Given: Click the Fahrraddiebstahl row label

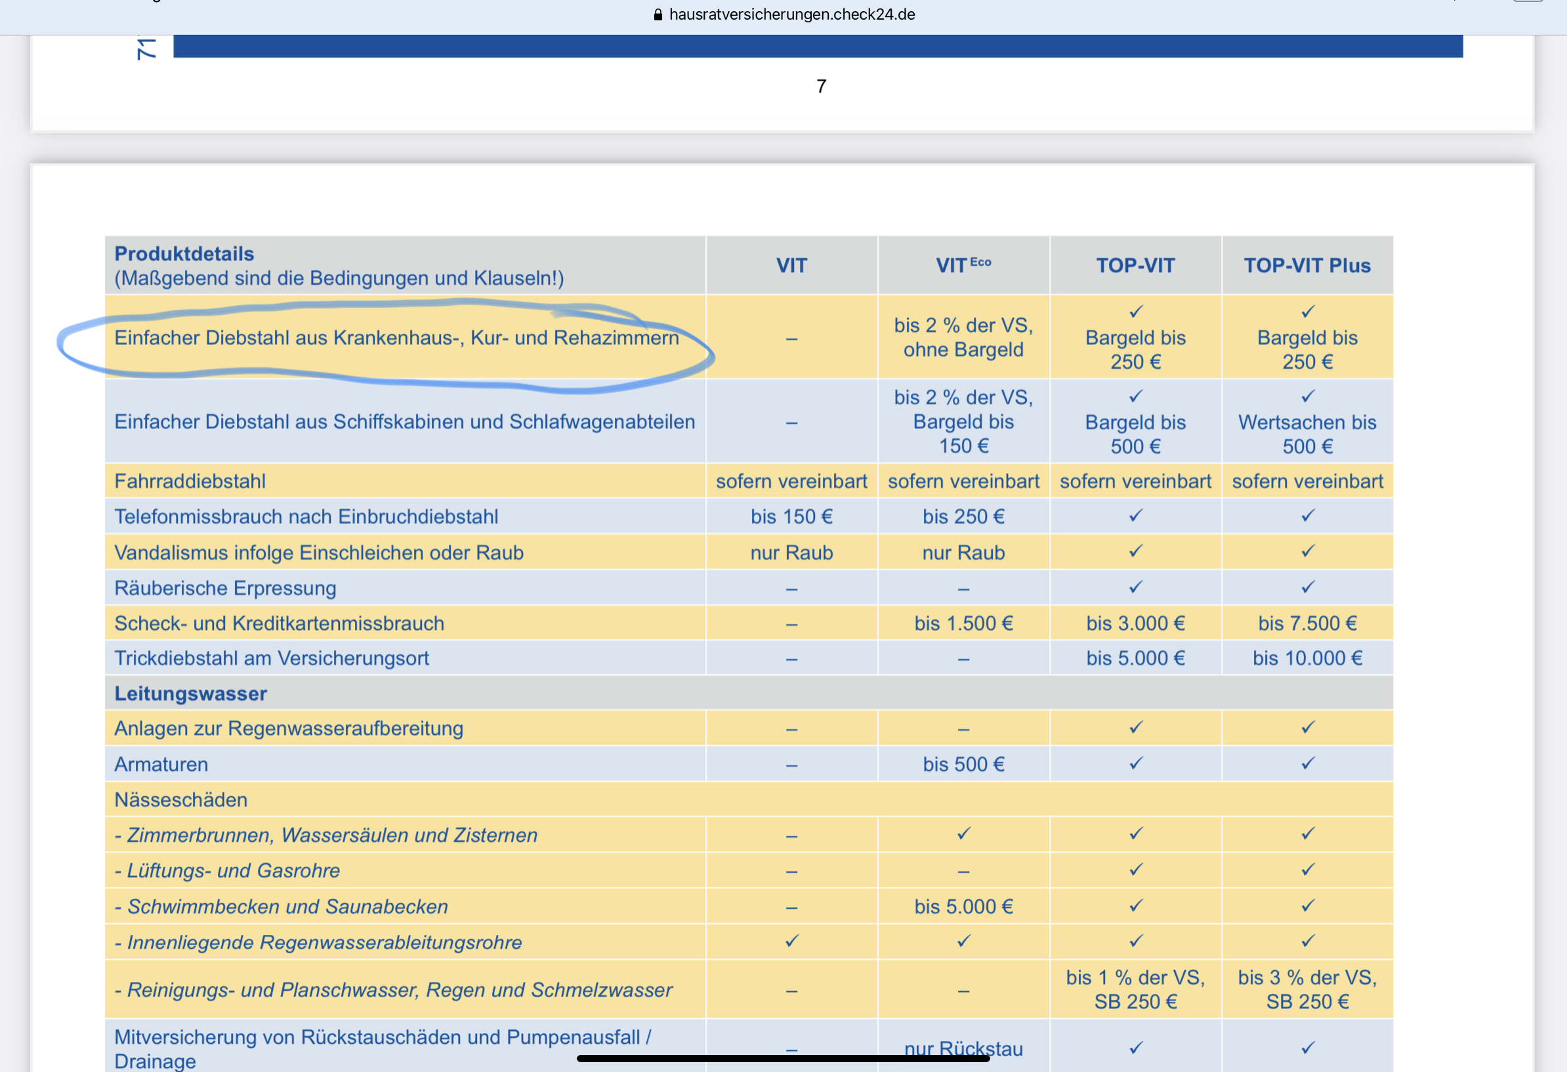Looking at the screenshot, I should 190,482.
